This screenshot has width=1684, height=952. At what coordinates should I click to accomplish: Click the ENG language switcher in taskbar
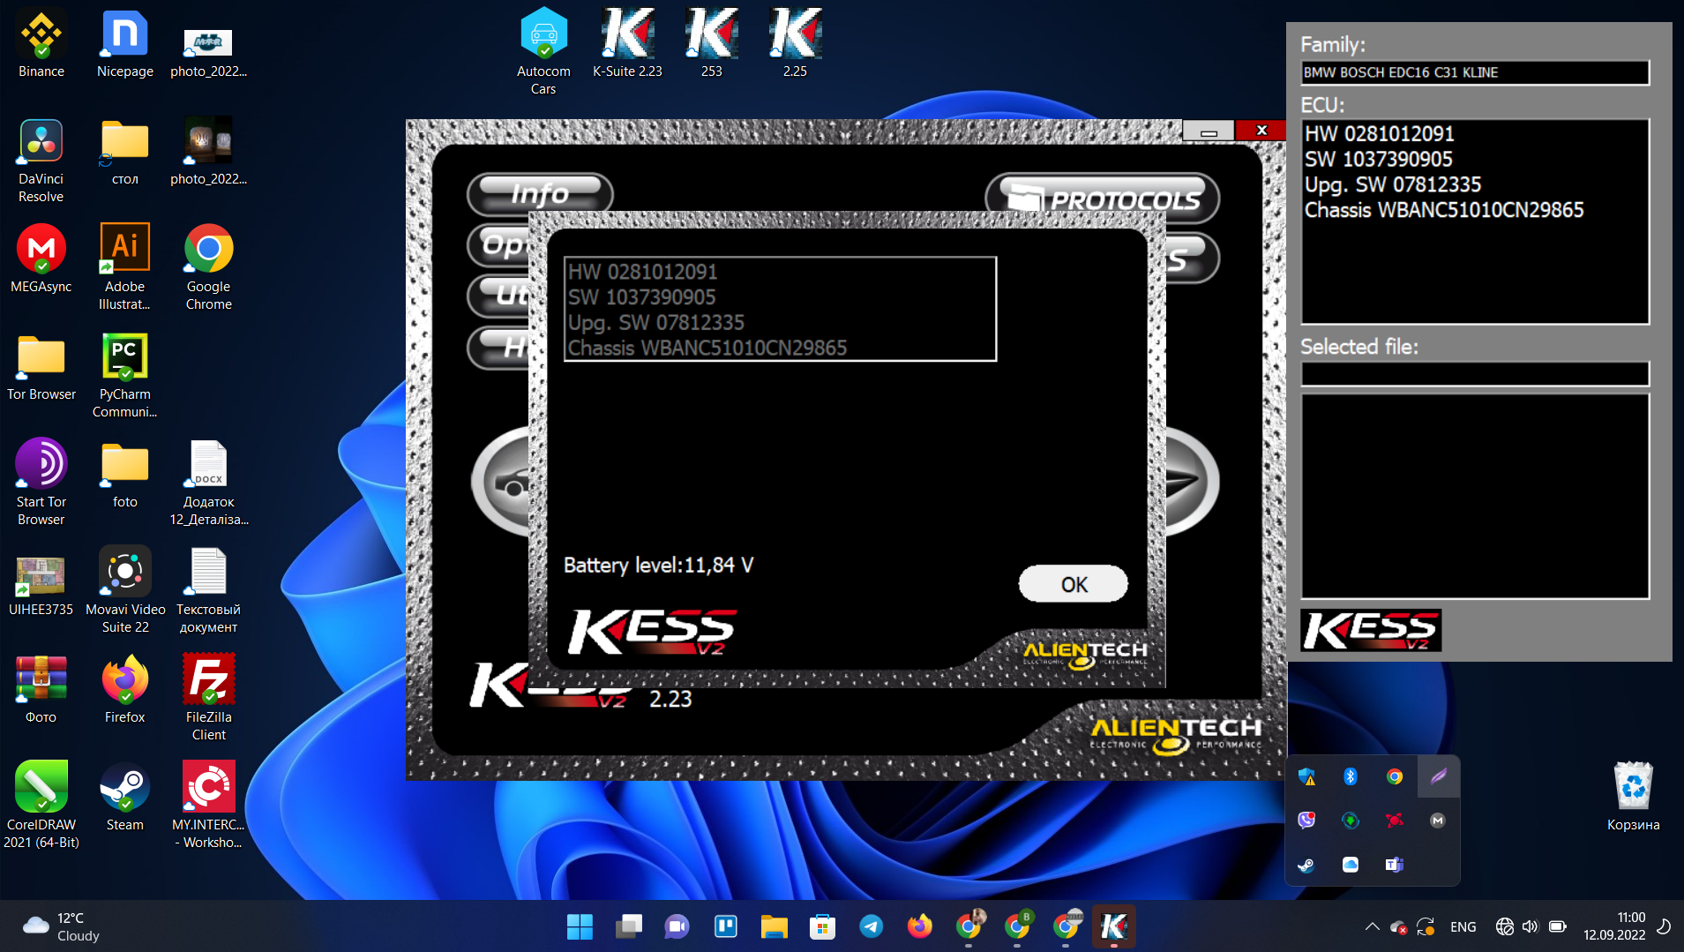pyautogui.click(x=1463, y=926)
